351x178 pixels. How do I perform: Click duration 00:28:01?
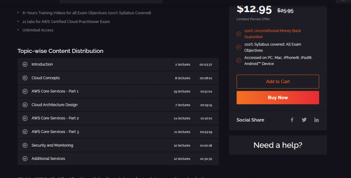206,78
